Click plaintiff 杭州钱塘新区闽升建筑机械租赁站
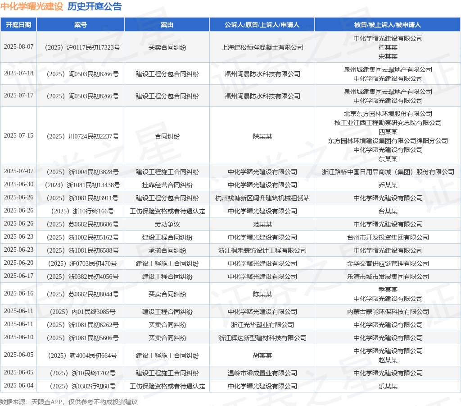The image size is (461, 406). 262,198
